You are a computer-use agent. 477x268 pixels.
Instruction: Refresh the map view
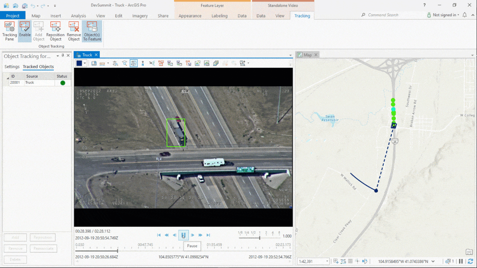(471, 261)
